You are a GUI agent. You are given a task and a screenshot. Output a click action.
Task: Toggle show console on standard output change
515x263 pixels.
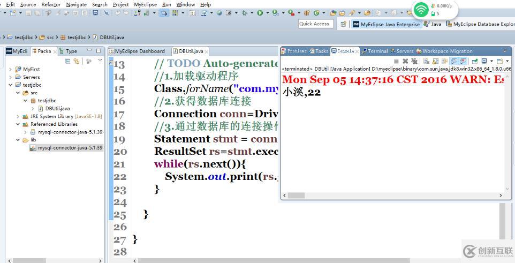click(x=454, y=61)
